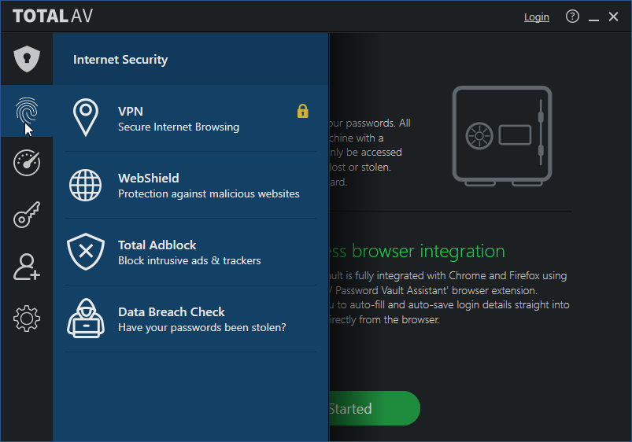Open help via the question mark icon
This screenshot has width=632, height=442.
point(572,17)
